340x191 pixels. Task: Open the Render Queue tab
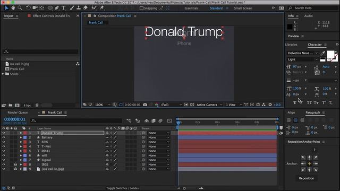18,112
